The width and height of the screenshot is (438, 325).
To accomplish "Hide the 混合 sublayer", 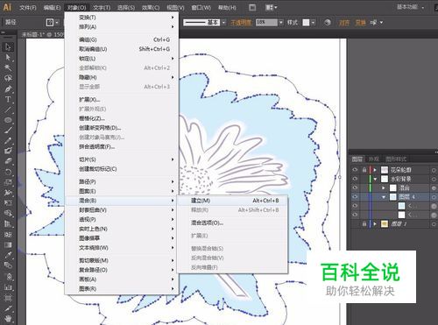I will (355, 187).
